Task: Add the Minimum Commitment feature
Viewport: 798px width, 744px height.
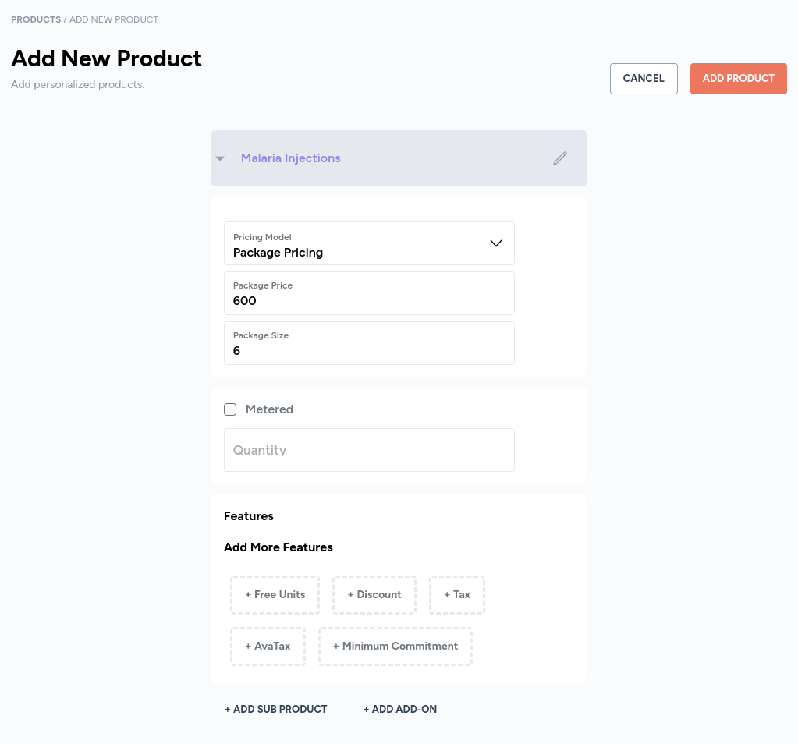Action: [x=395, y=647]
